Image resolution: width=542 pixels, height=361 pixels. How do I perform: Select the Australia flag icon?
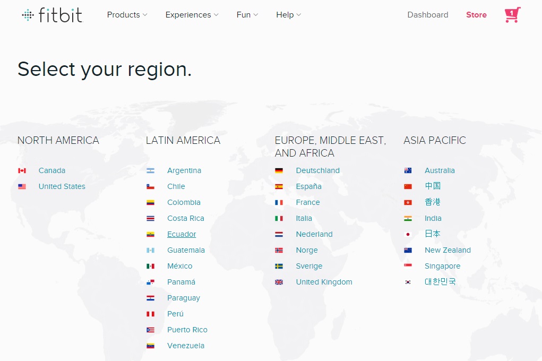(408, 170)
